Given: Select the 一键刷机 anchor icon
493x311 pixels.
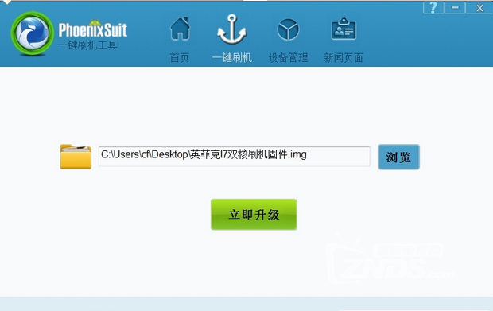Looking at the screenshot, I should click(232, 29).
